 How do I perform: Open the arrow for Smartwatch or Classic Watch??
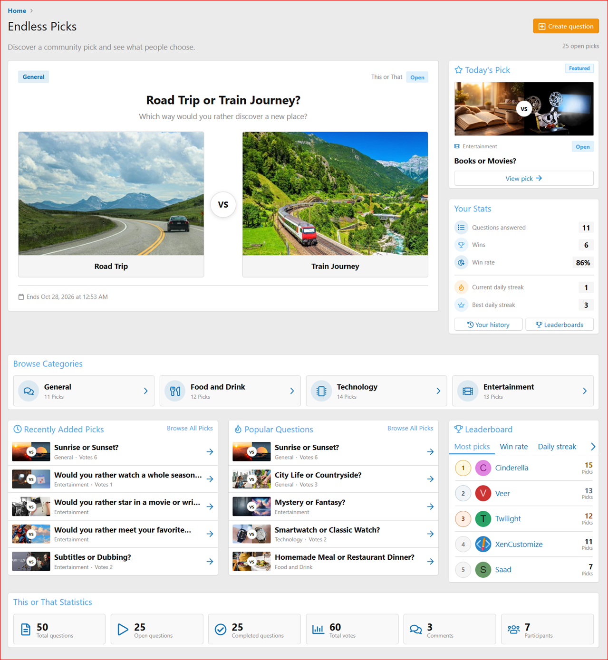click(x=430, y=534)
